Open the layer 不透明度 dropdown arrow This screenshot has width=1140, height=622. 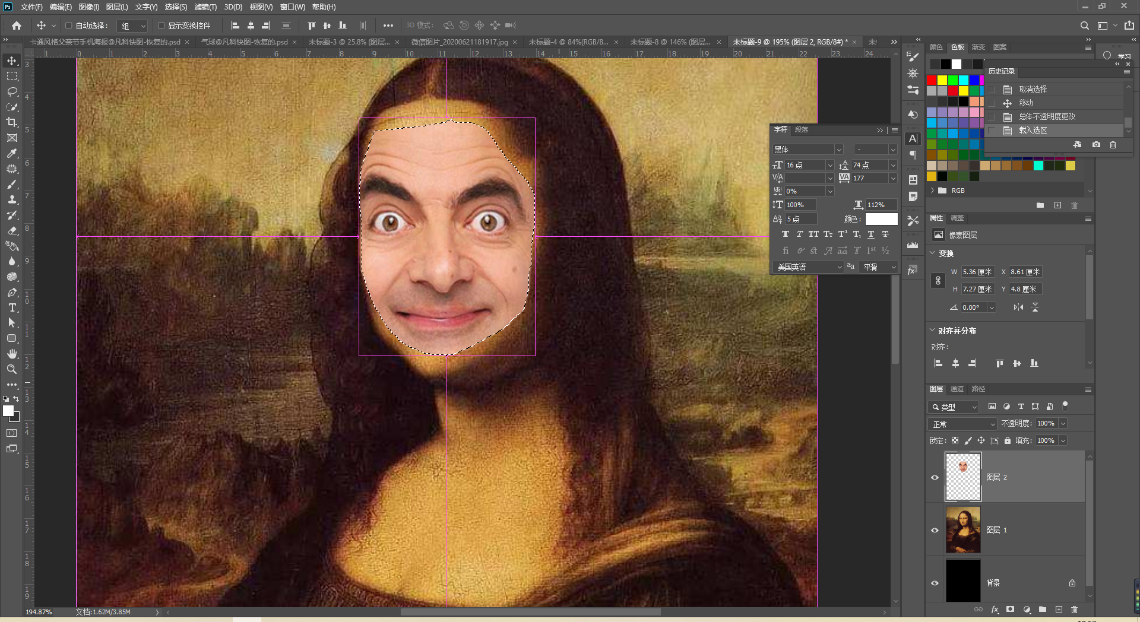coord(1063,423)
